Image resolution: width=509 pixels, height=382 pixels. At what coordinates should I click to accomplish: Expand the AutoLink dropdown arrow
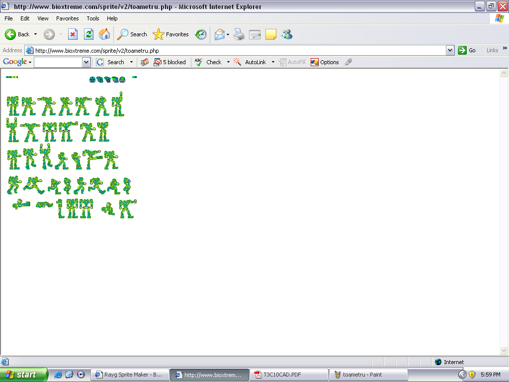(273, 62)
